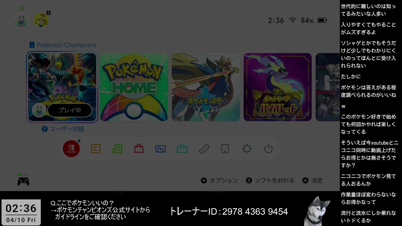
Task: Click the X ソフトをおわる button
Action: click(270, 180)
